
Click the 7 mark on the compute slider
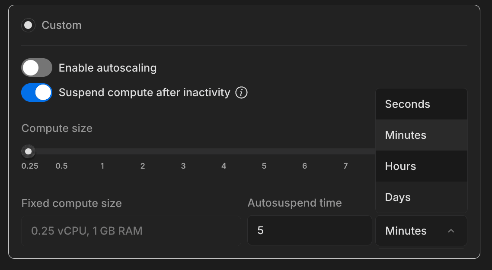[345, 166]
